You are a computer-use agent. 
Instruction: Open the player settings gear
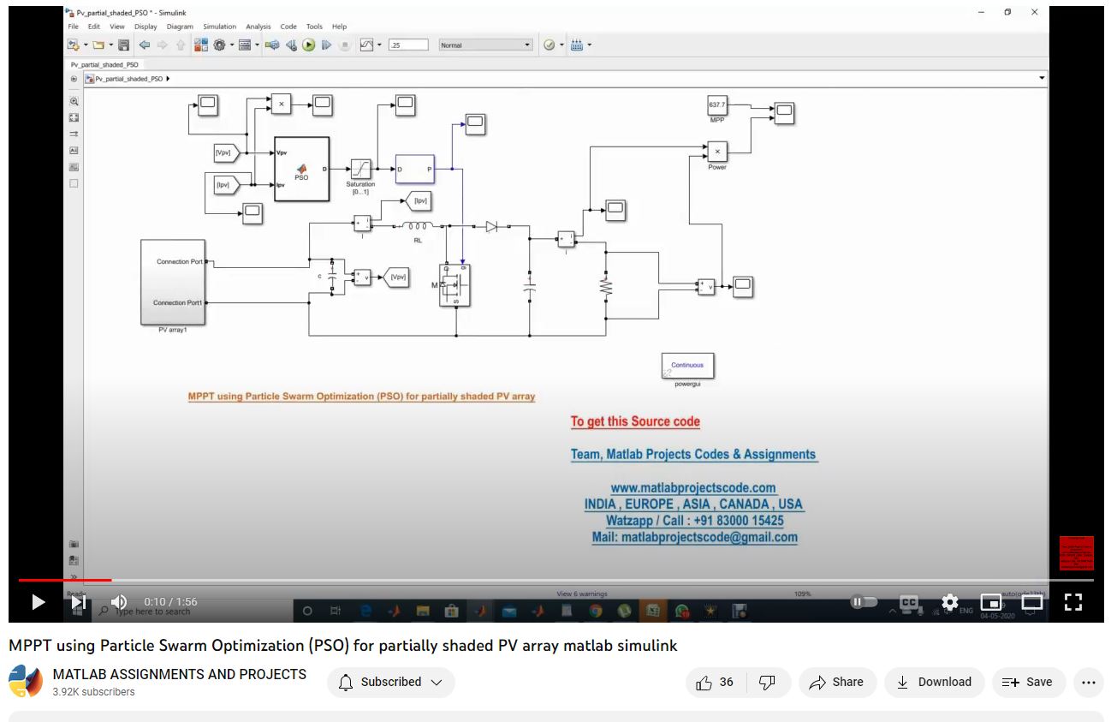click(950, 602)
